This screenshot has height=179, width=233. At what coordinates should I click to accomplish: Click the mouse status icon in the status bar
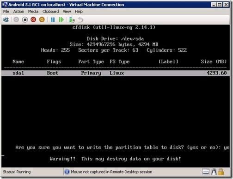pos(214,172)
